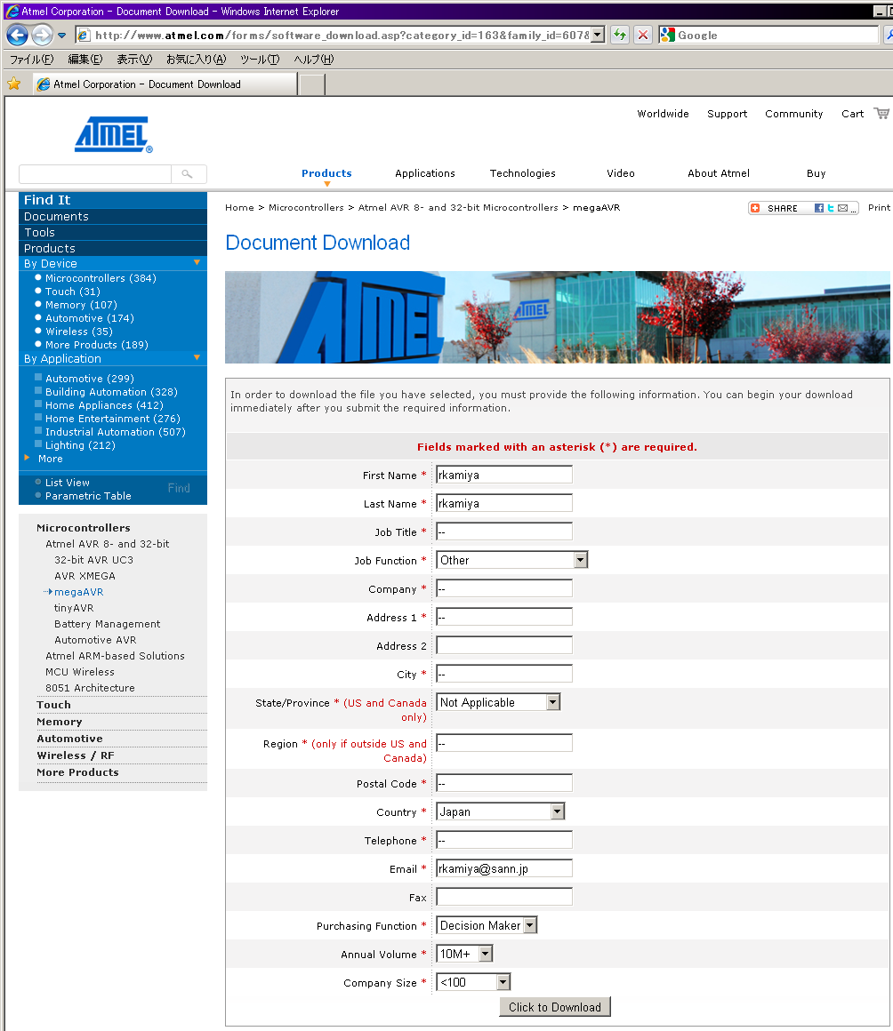The image size is (893, 1031).
Task: Open the ヘルプ(H) menu
Action: tap(314, 60)
